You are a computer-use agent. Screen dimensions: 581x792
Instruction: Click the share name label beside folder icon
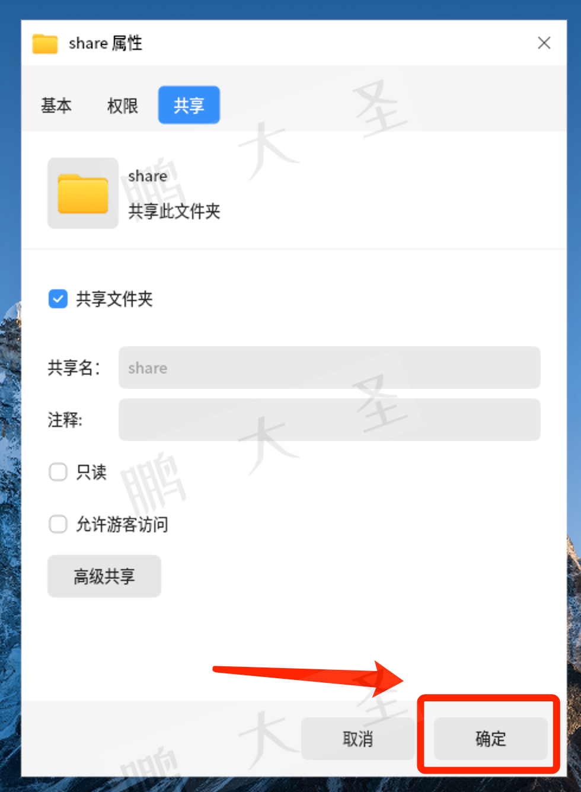click(148, 176)
